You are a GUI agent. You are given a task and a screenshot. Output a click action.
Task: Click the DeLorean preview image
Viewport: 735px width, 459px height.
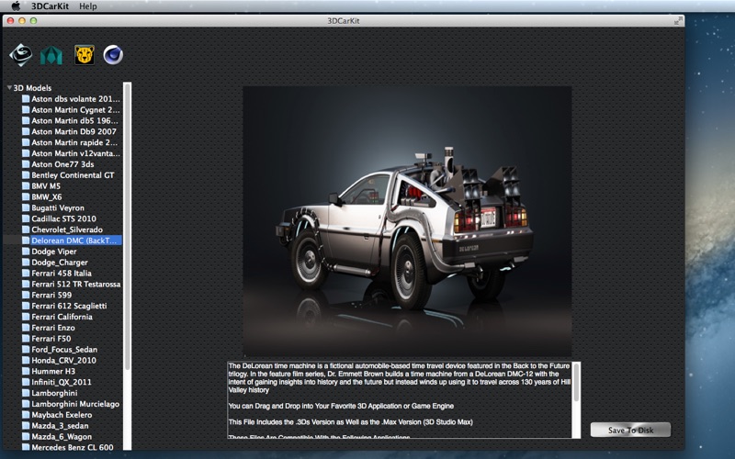[407, 221]
